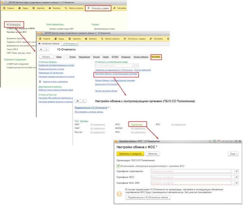
Task: Open Шаблоны печати машиночитаемых форм link
Action: click(x=56, y=90)
